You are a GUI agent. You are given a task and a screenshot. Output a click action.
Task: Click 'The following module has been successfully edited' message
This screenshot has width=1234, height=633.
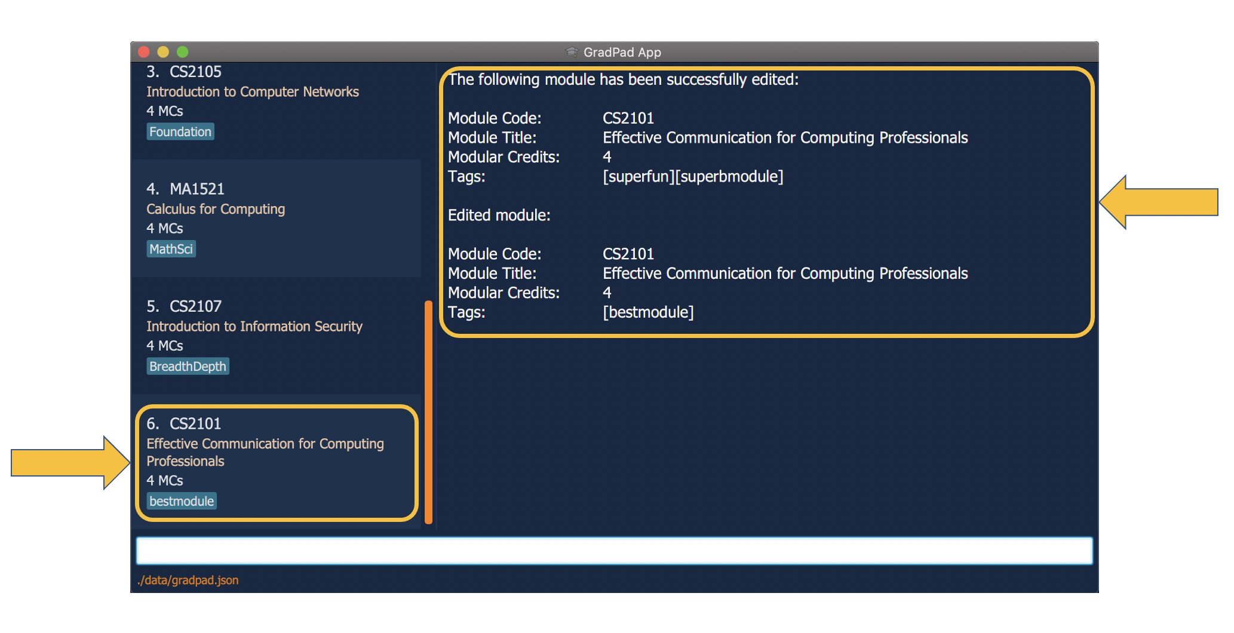[x=623, y=79]
